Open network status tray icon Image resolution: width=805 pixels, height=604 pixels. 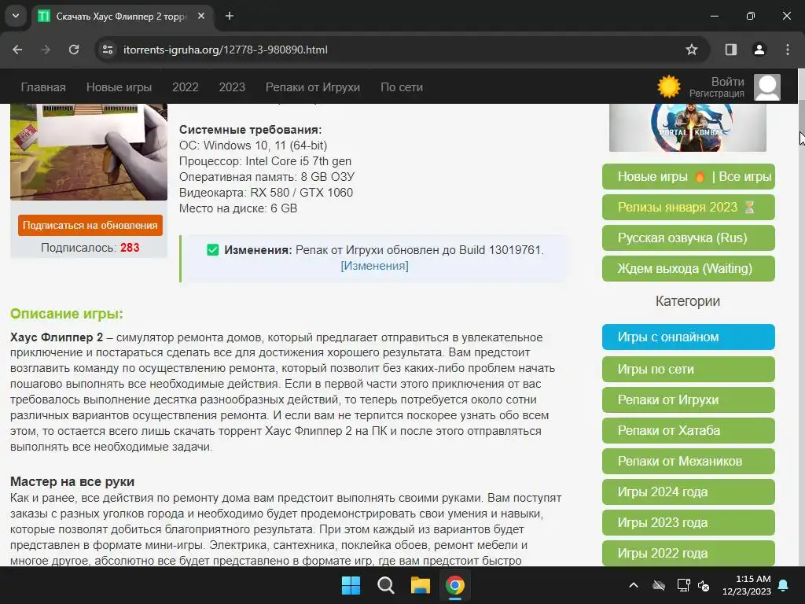pyautogui.click(x=683, y=585)
